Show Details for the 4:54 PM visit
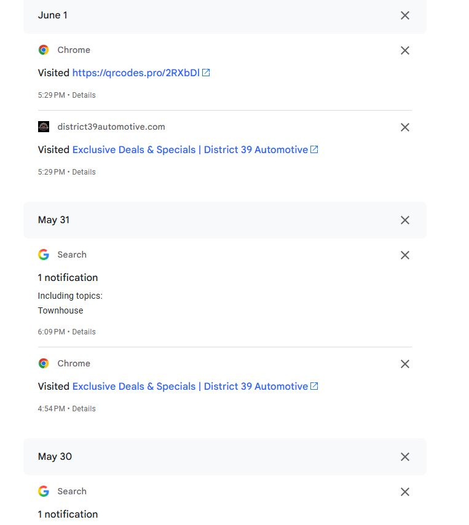Image resolution: width=469 pixels, height=525 pixels. pos(84,409)
